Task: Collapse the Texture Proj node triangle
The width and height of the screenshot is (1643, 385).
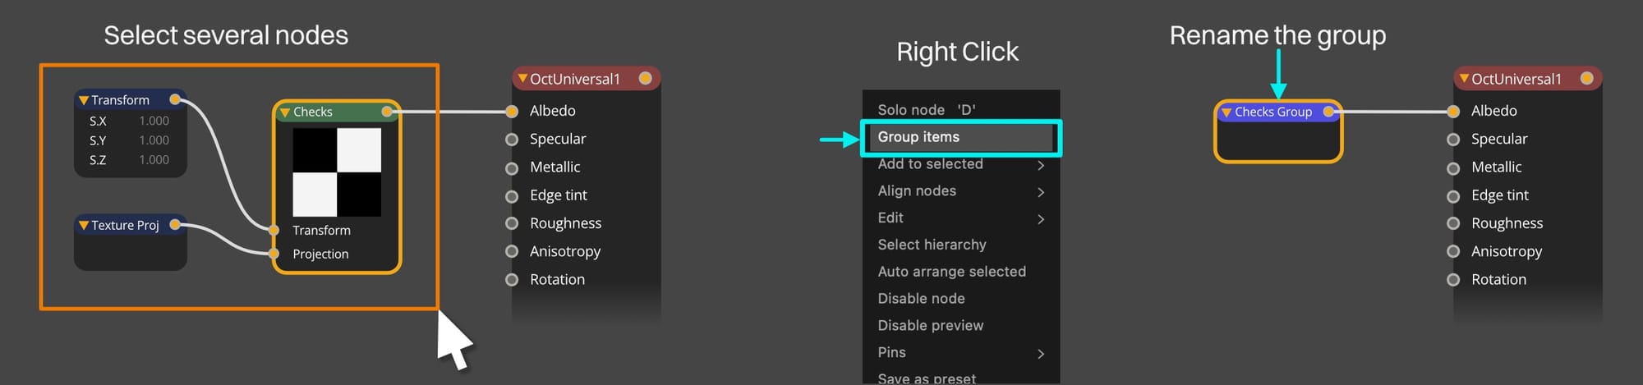Action: click(x=83, y=225)
